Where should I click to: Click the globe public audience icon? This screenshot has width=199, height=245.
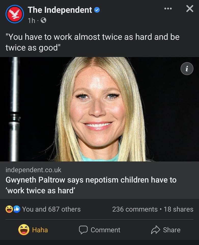click(44, 20)
